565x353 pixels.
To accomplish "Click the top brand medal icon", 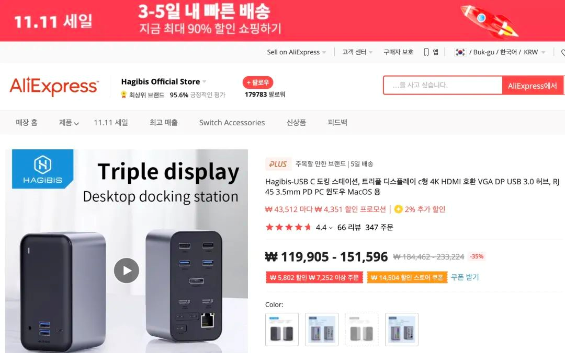I will point(123,95).
